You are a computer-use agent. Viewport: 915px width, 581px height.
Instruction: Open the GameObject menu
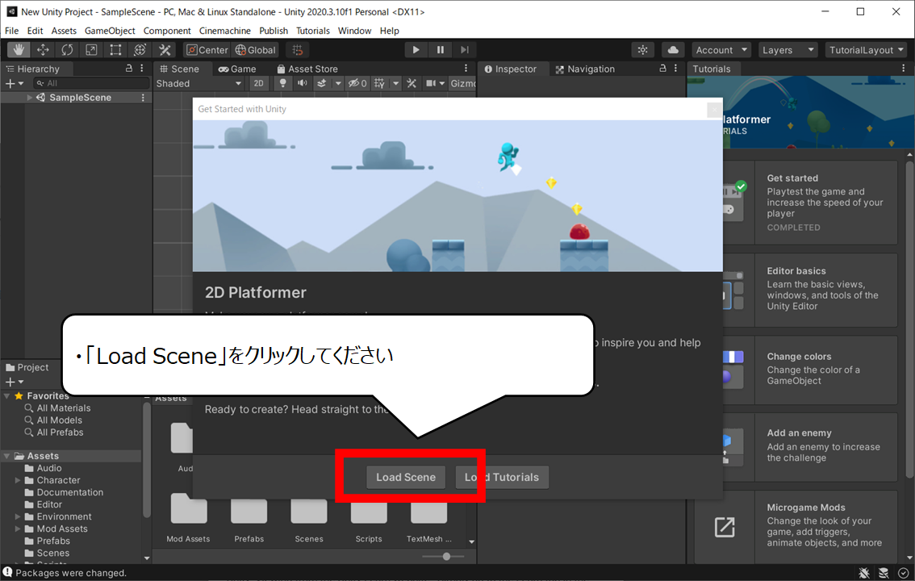(x=110, y=31)
